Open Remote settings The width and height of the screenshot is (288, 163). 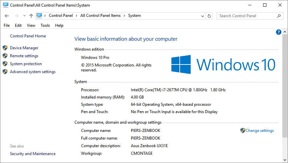pos(24,56)
